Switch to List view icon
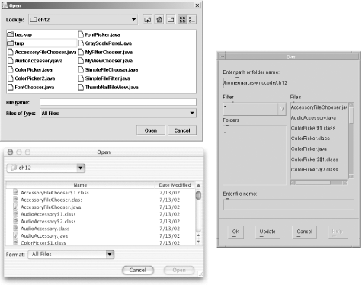Screen dimensions: 362x285 [182, 20]
